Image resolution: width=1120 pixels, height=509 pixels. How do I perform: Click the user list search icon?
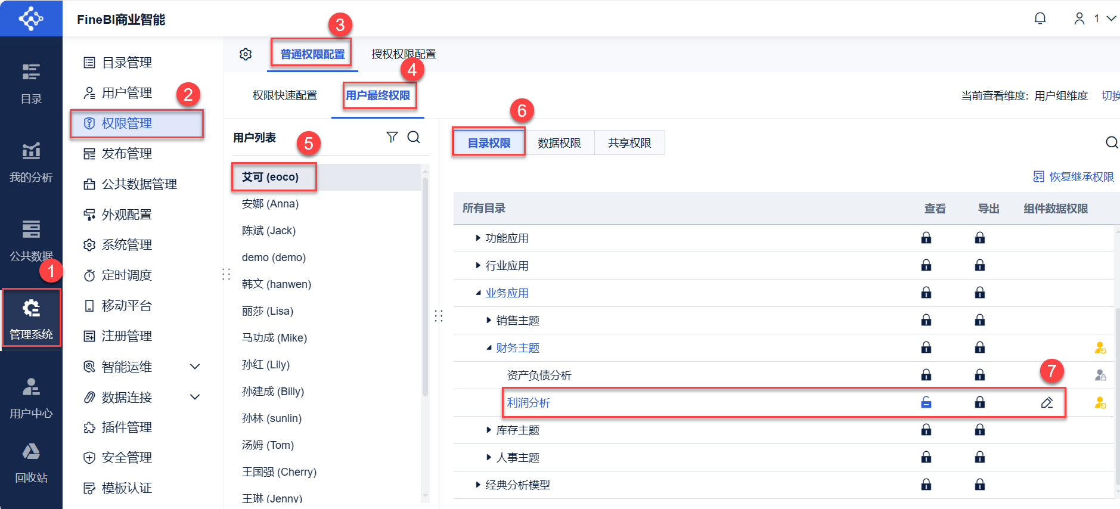tap(414, 137)
